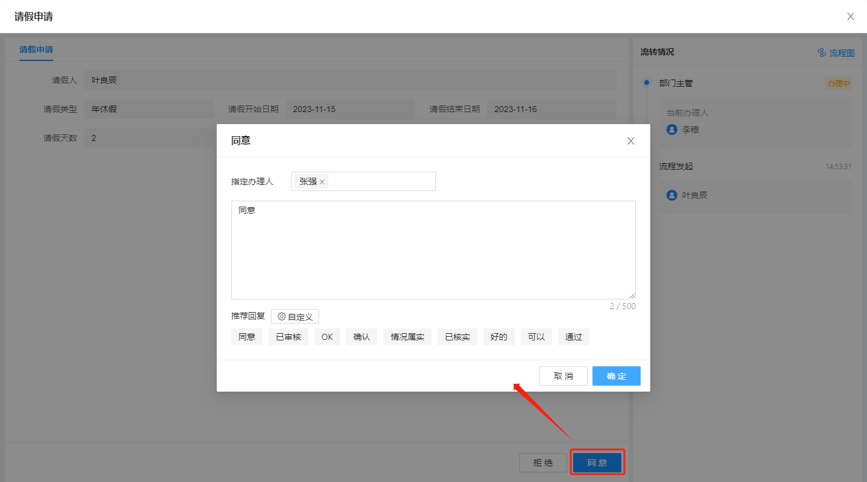Screen dimensions: 867x482
Task: Click 取消 in the dialog
Action: click(563, 376)
